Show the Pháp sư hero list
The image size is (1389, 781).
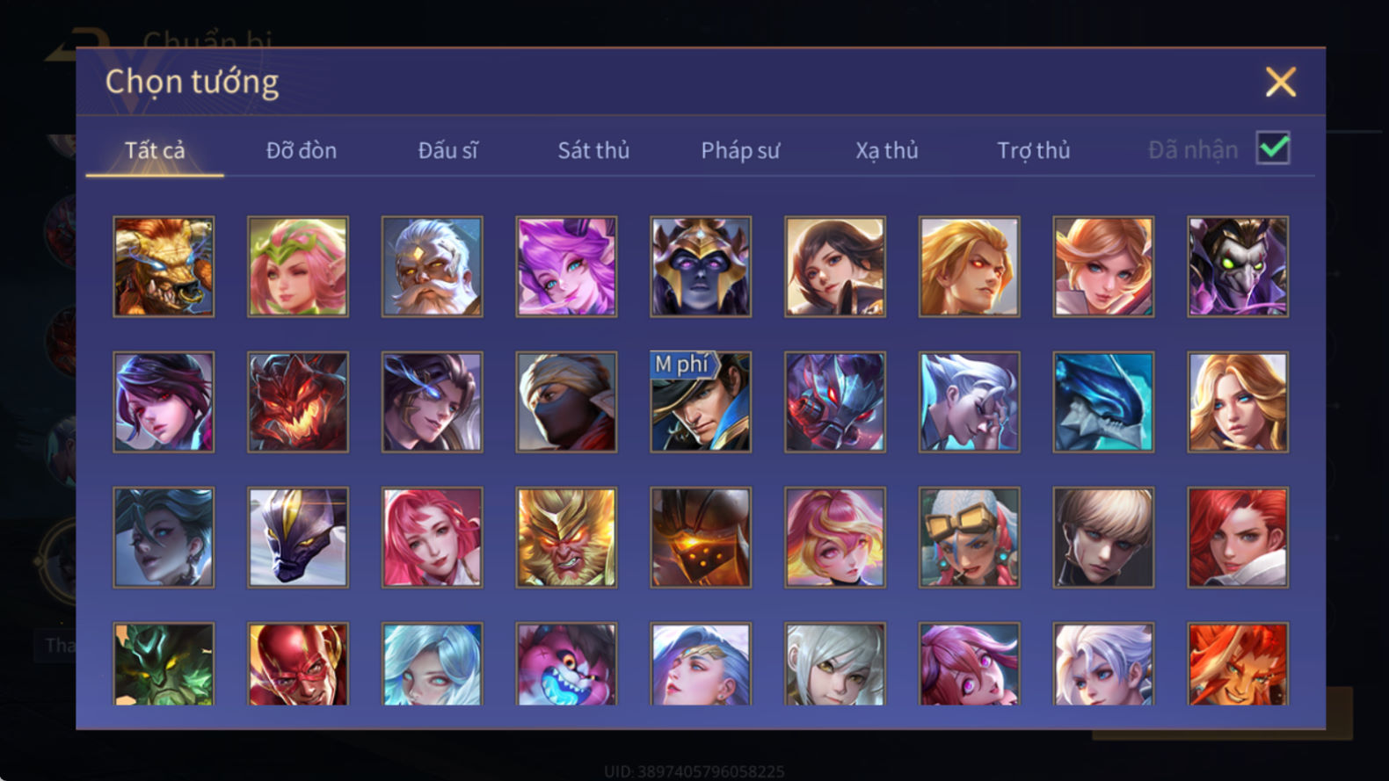click(740, 150)
